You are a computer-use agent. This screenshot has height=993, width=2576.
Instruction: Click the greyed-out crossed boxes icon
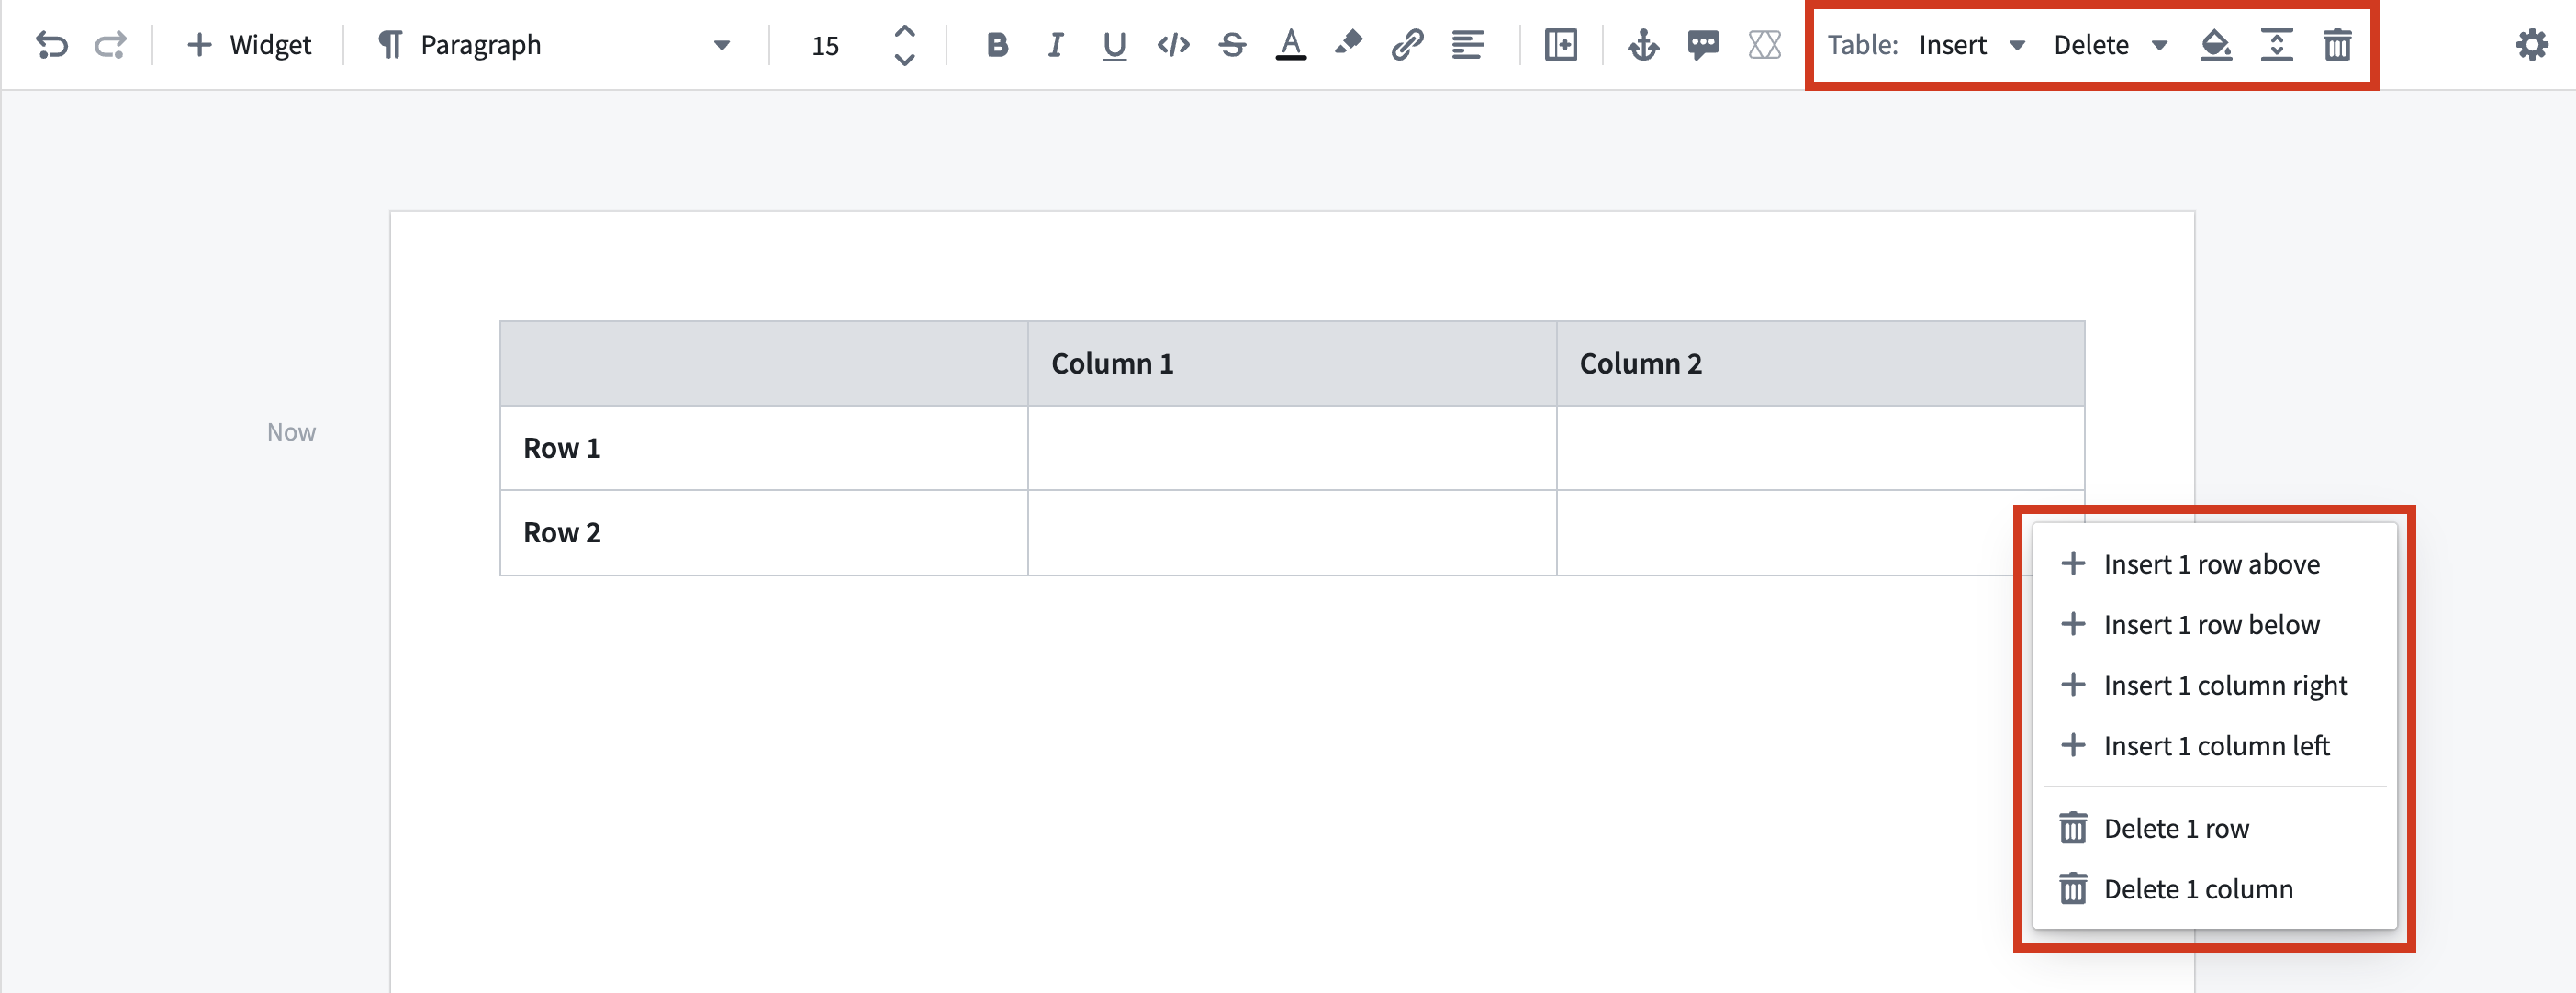click(x=1765, y=45)
